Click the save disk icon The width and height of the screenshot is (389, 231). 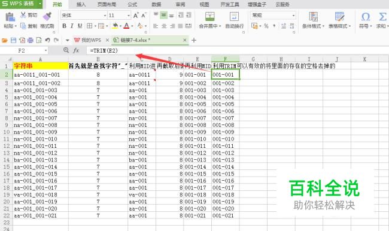(x=13, y=40)
